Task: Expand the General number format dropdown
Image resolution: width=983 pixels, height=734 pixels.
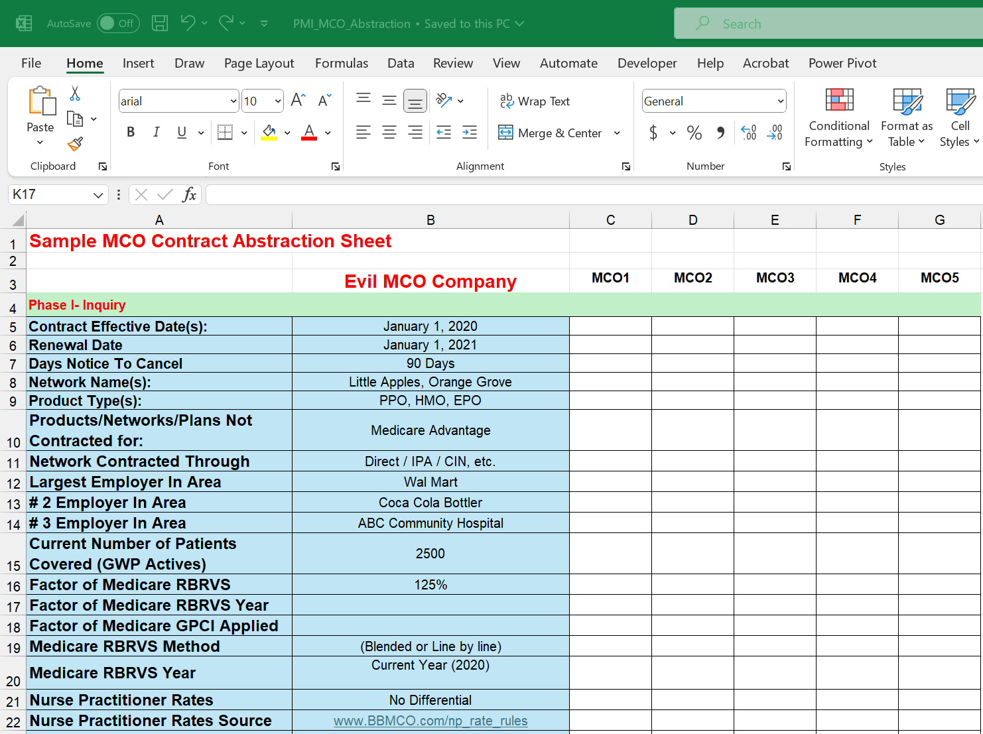Action: coord(780,101)
